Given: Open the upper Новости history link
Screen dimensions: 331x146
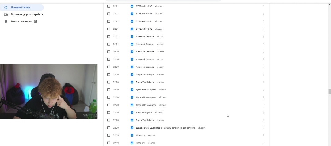Looking at the screenshot, I should pyautogui.click(x=140, y=136).
